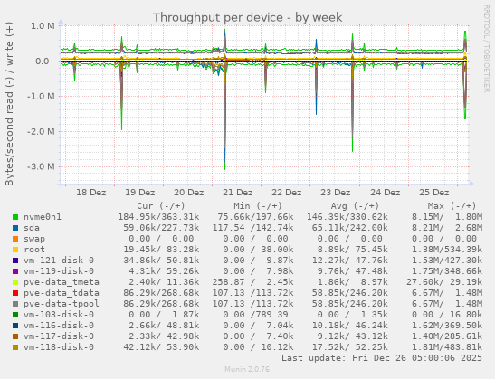Image resolution: width=495 pixels, height=379 pixels.
Task: Select the vm-103-disk-0 label
Action: pyautogui.click(x=59, y=315)
